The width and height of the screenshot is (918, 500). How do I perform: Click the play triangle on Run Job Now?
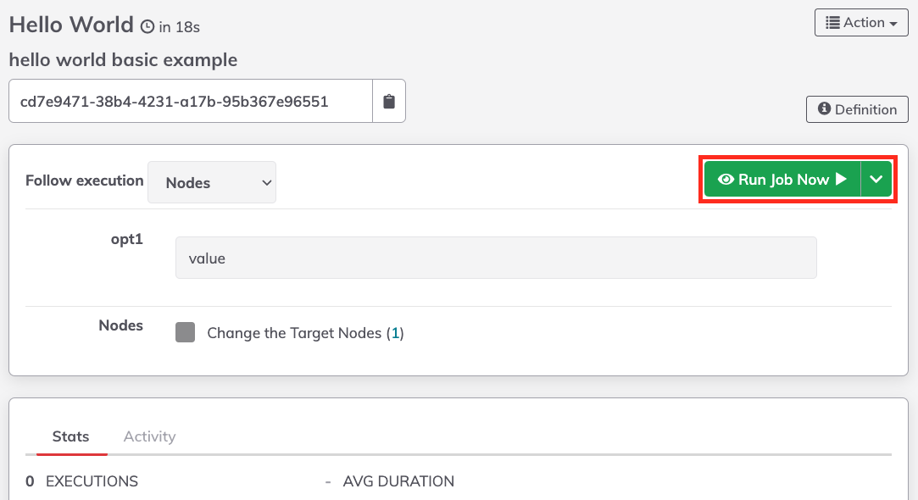[x=842, y=179]
